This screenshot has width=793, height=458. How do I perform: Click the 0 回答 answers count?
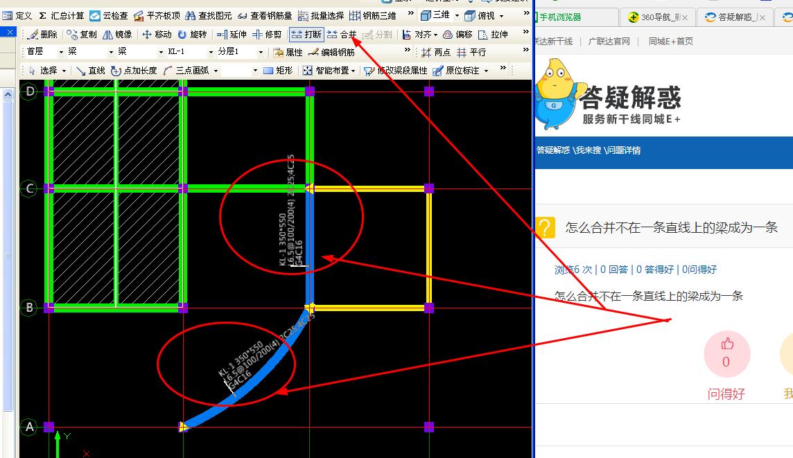[x=614, y=270]
